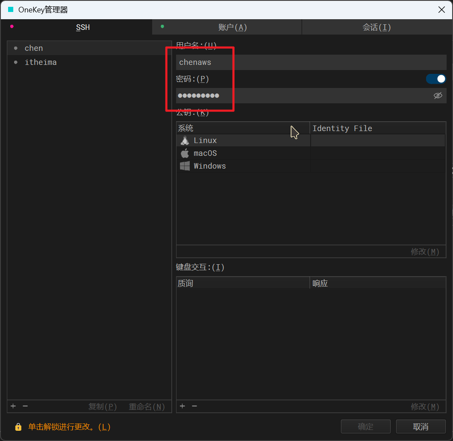Open the 会话(I) tab
This screenshot has height=441, width=453.
(377, 27)
